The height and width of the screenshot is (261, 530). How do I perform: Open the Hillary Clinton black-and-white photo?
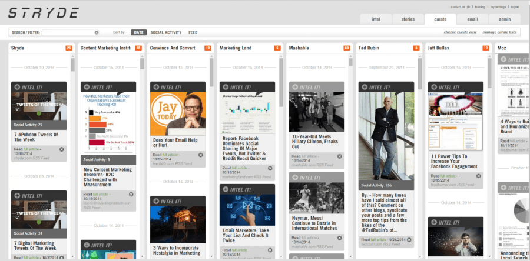pos(317,112)
